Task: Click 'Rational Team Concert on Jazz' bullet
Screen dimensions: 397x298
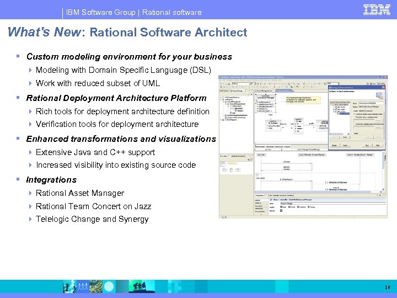Action: 93,206
